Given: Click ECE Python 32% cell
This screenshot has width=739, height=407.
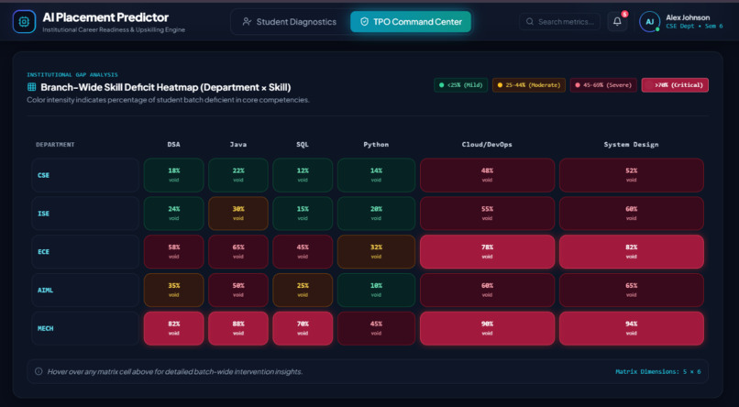Looking at the screenshot, I should 376,251.
